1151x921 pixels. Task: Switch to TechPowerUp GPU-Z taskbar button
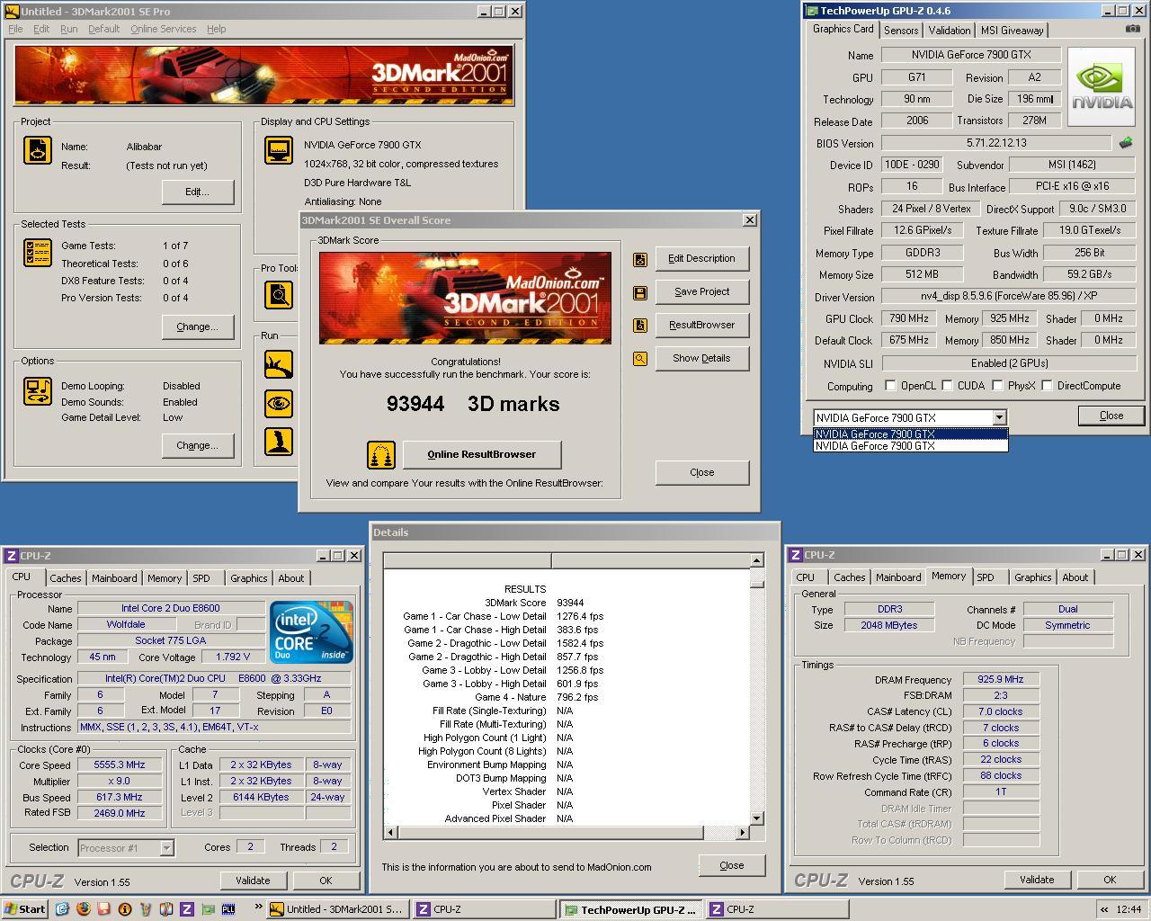pyautogui.click(x=629, y=909)
